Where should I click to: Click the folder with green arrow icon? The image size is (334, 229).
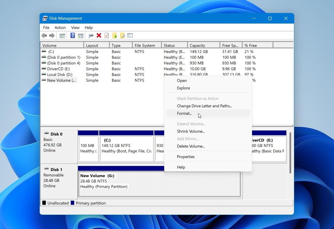point(115,35)
